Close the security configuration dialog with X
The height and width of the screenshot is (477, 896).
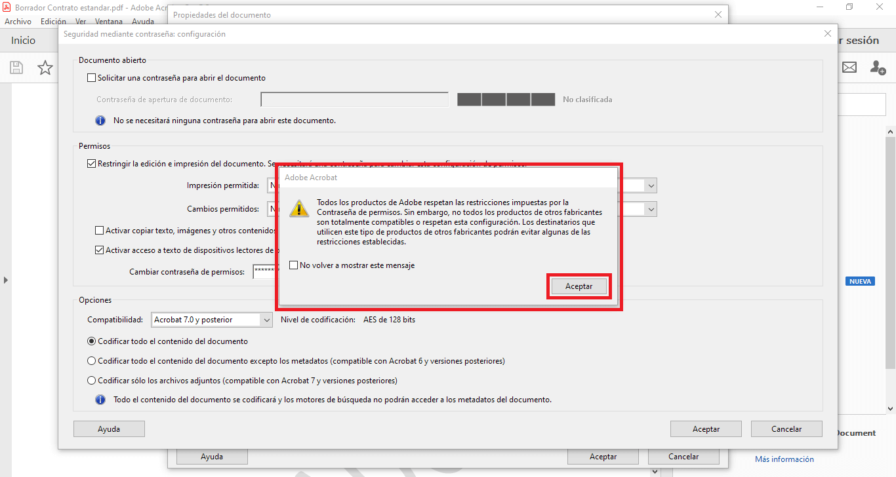point(827,33)
